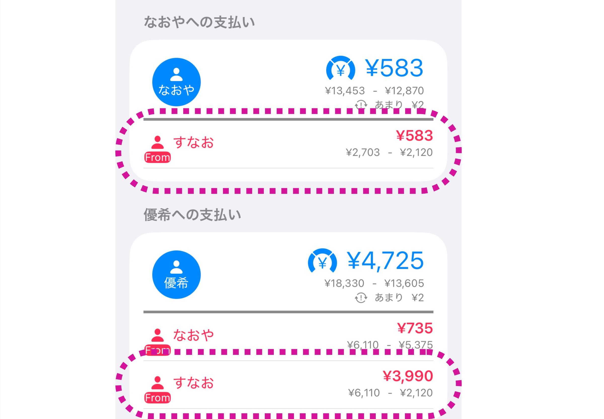Open the red なおや payer name in 優希 card
The height and width of the screenshot is (419, 604).
tap(193, 335)
